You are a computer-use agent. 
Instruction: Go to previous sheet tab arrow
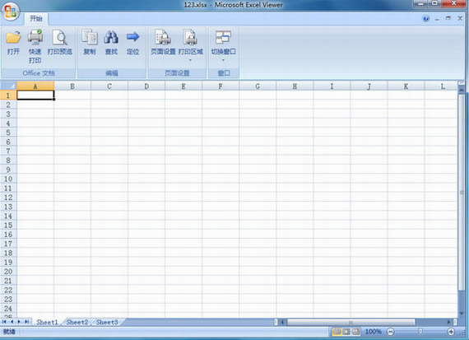pos(12,322)
